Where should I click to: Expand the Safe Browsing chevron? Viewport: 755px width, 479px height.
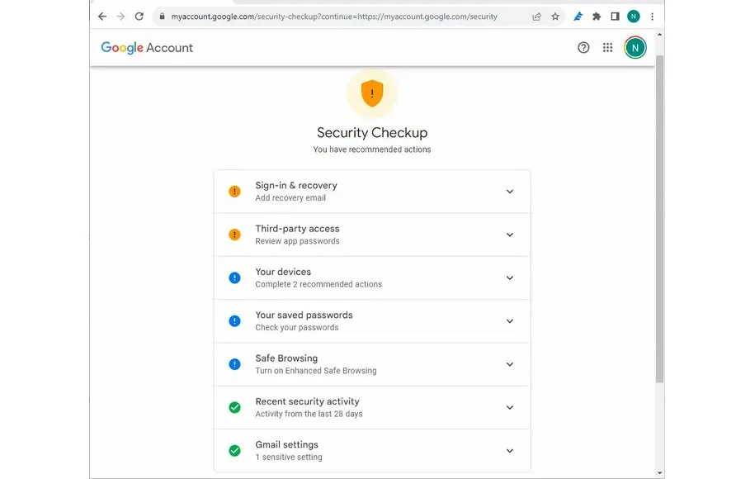(x=510, y=364)
